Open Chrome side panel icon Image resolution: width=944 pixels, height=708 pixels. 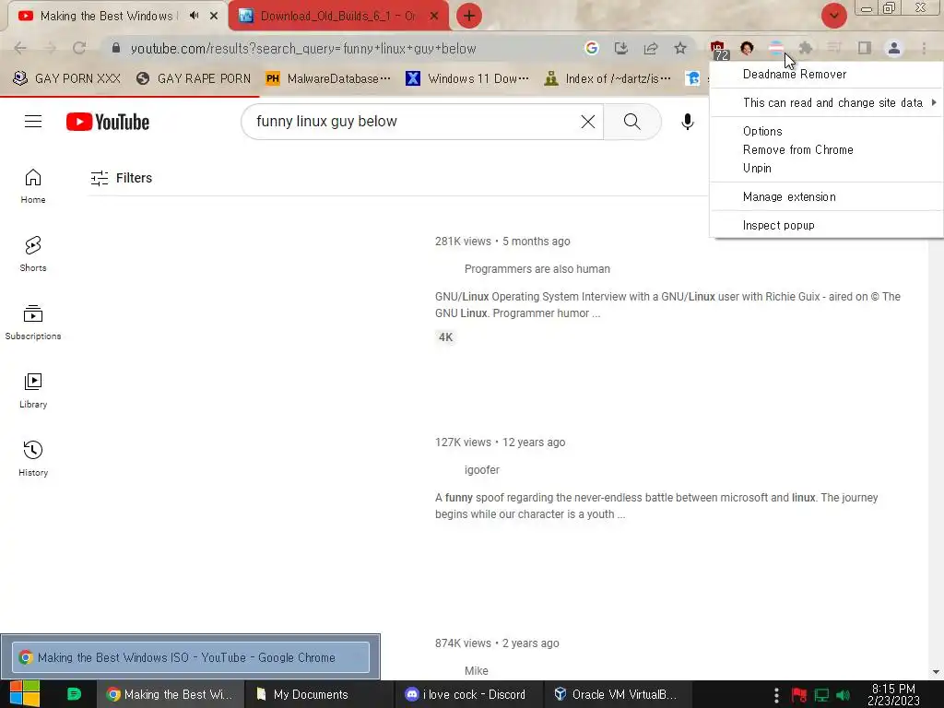tap(865, 48)
